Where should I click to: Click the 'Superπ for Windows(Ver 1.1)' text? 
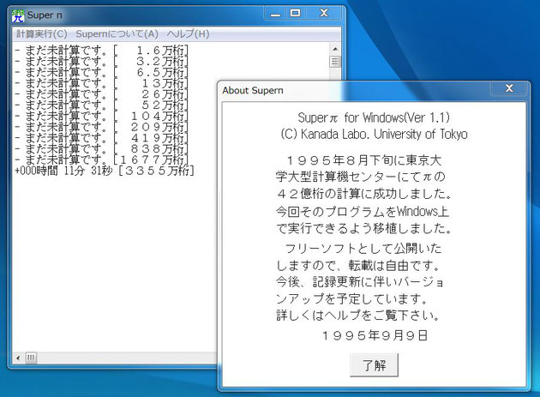click(x=374, y=117)
